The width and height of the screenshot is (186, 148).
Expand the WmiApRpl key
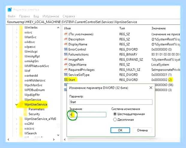tap(16, 56)
